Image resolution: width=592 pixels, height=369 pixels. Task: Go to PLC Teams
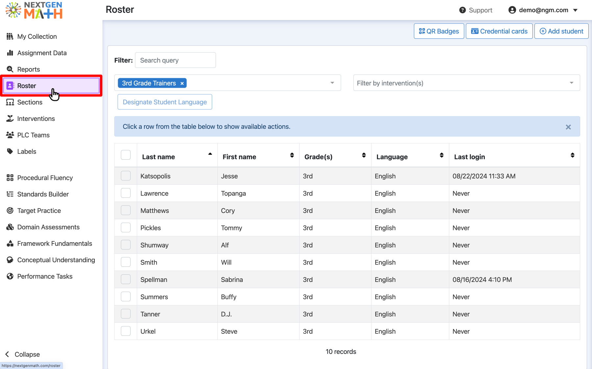pos(33,135)
